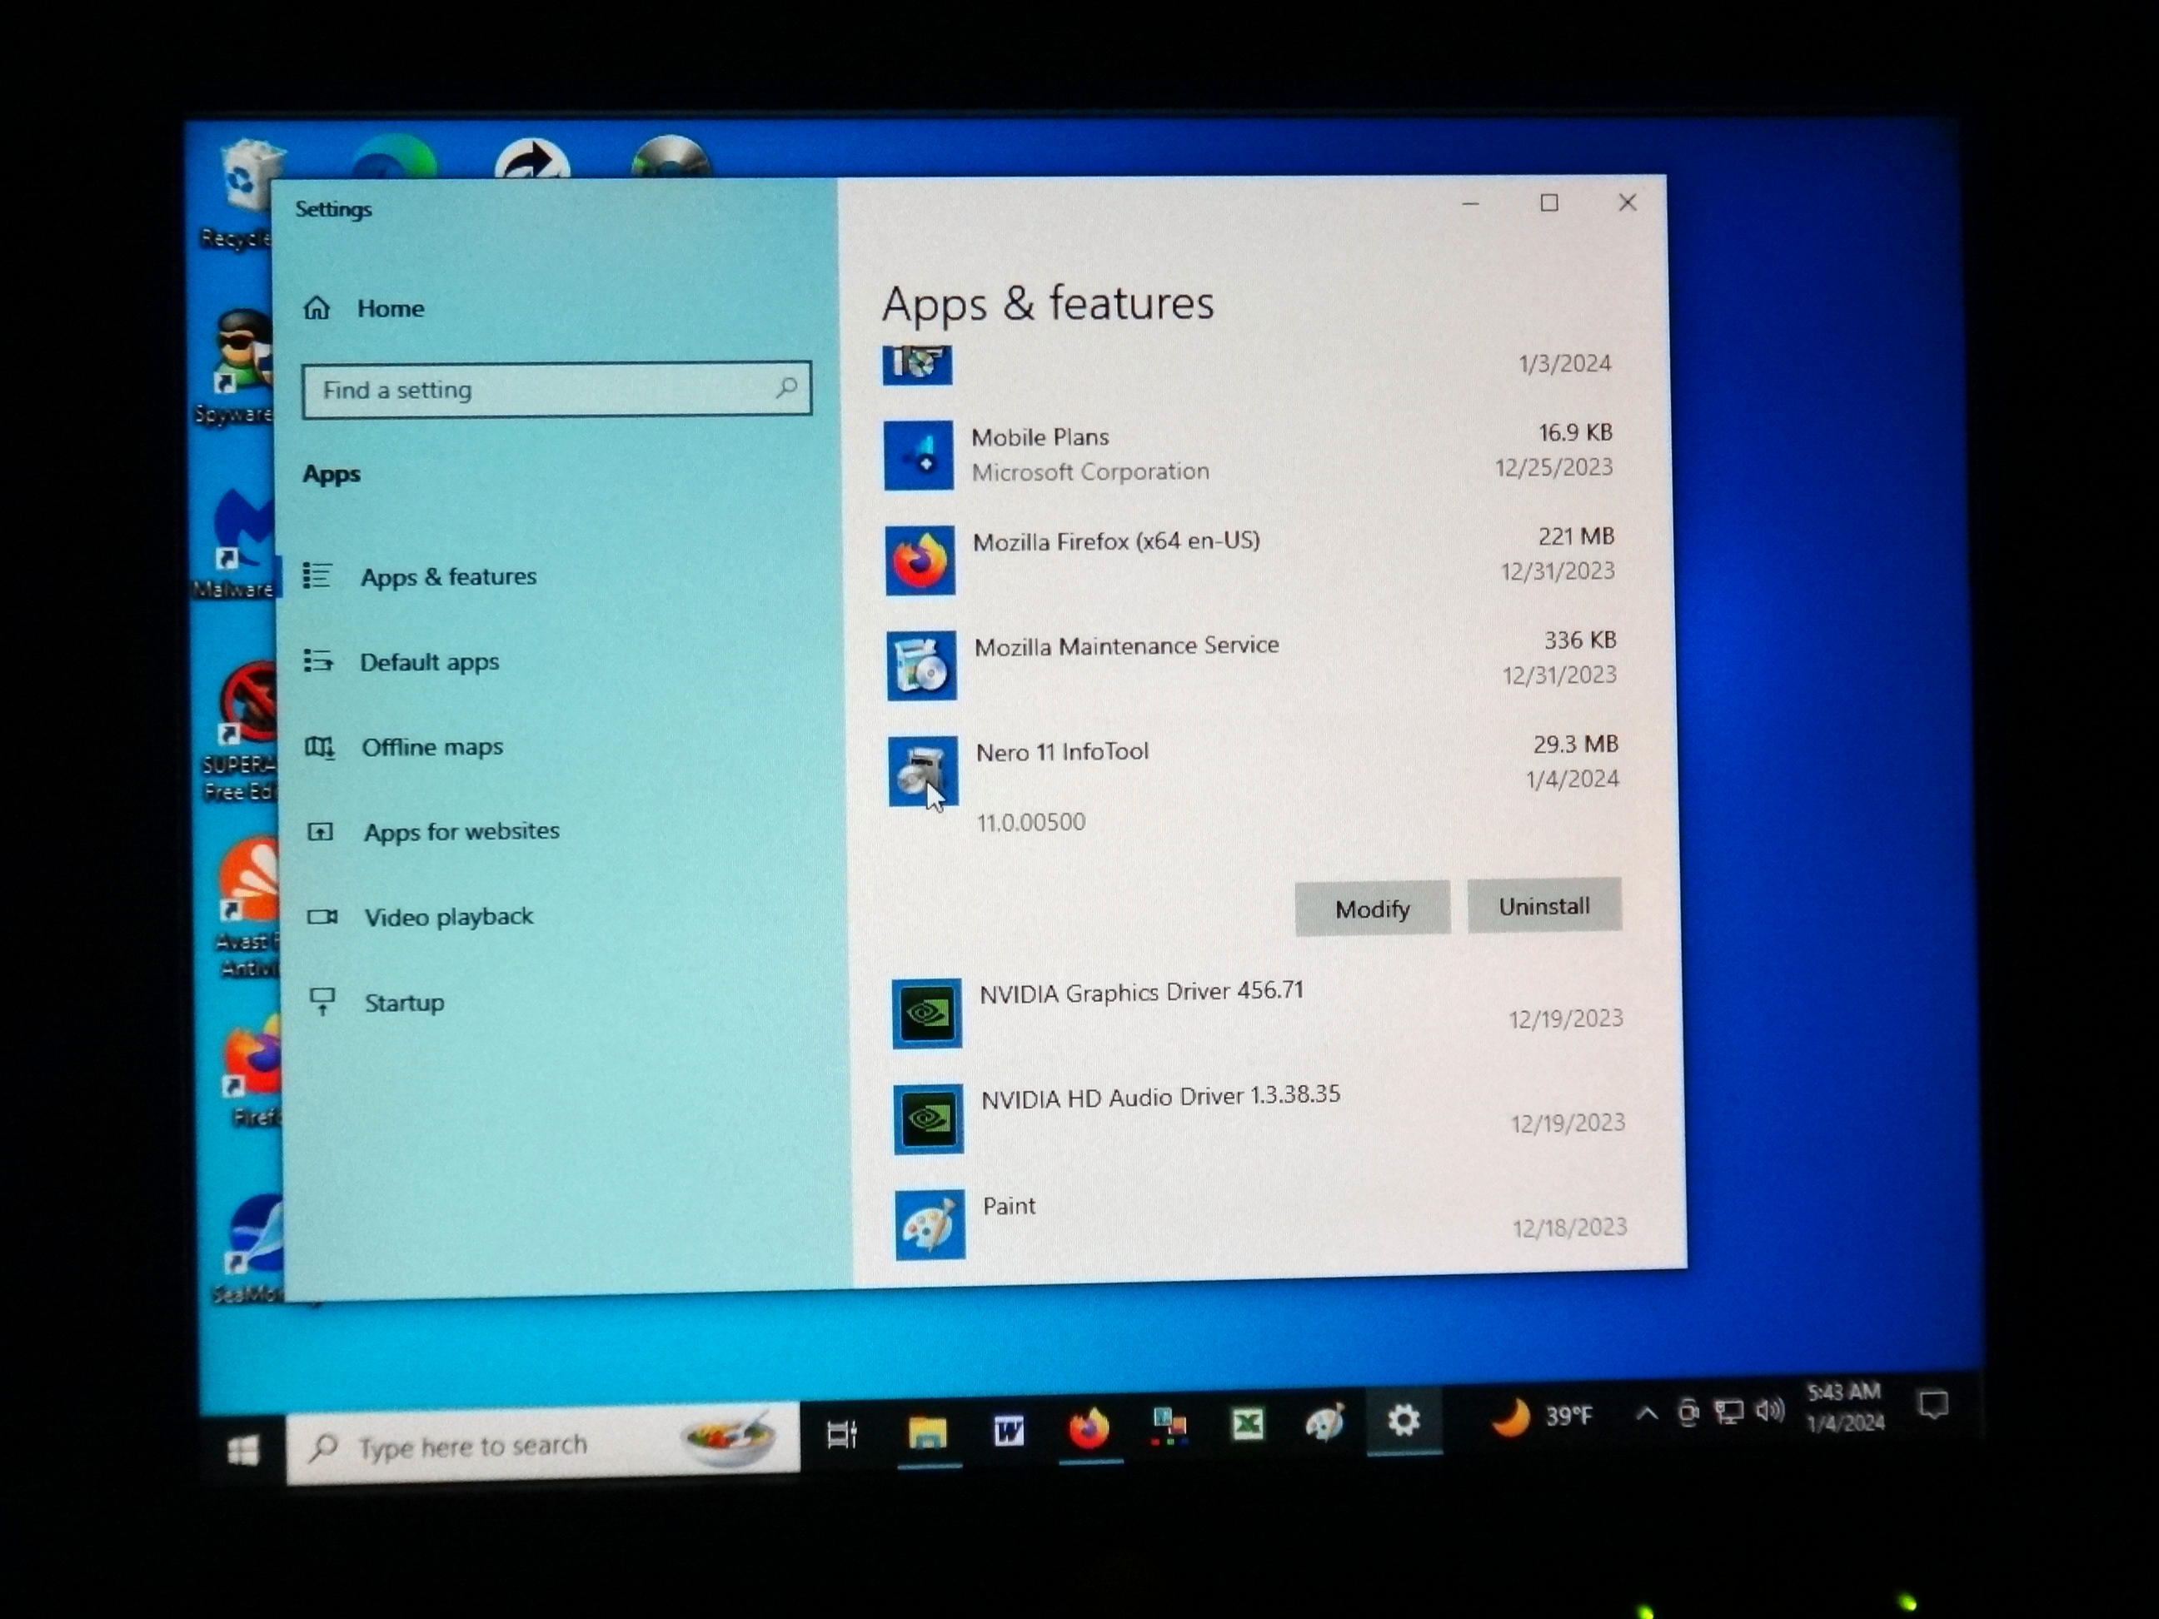
Task: Click the 221 MB size of Firefox
Action: click(1576, 536)
